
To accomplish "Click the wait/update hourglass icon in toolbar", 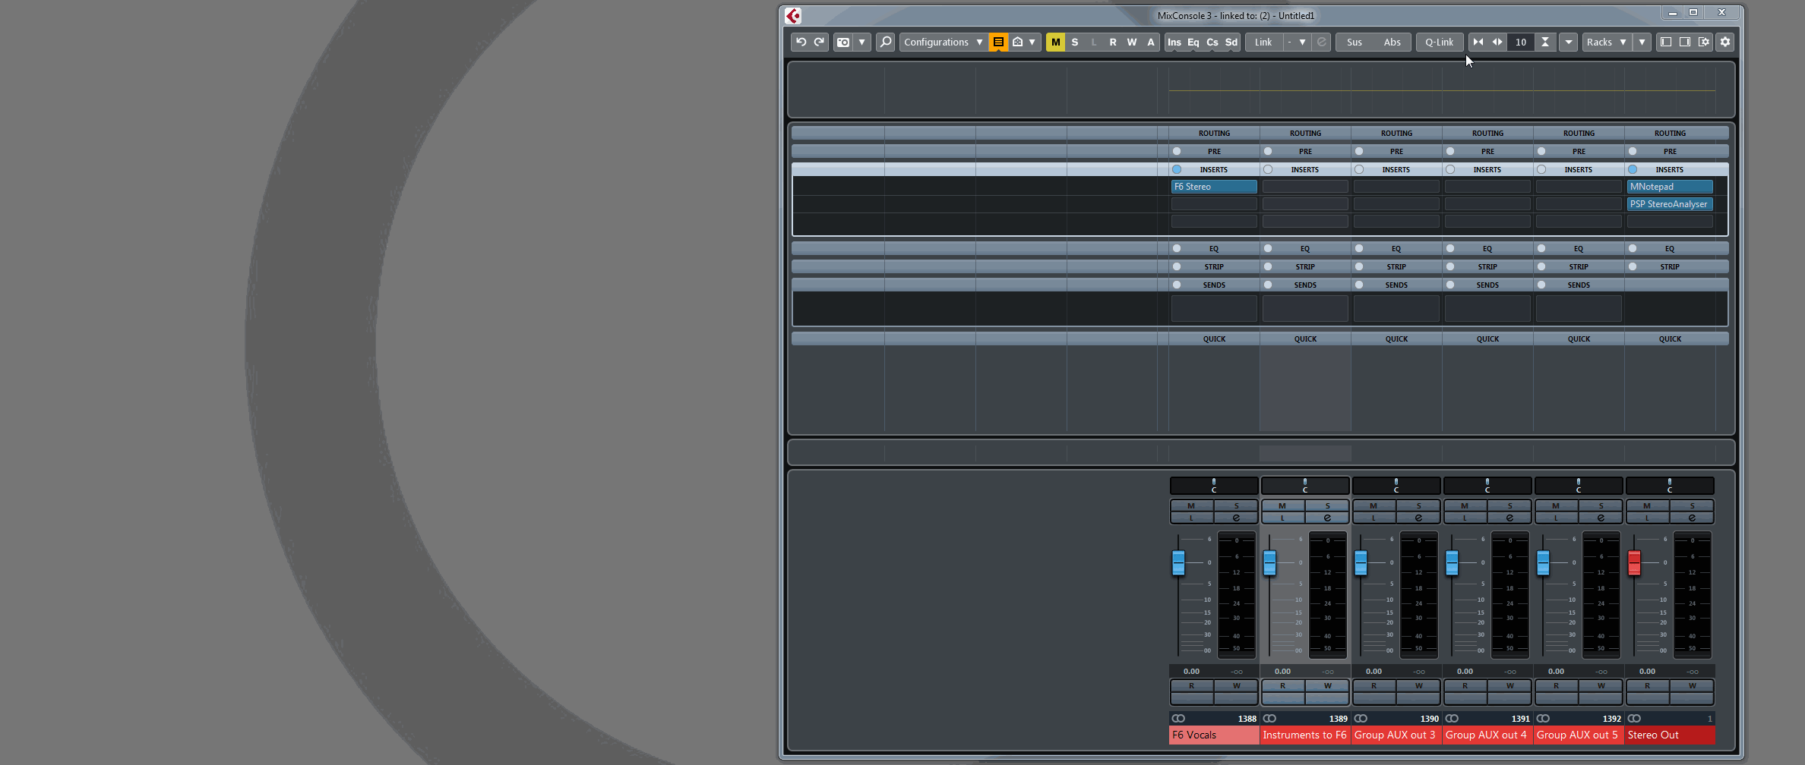I will pos(1544,42).
